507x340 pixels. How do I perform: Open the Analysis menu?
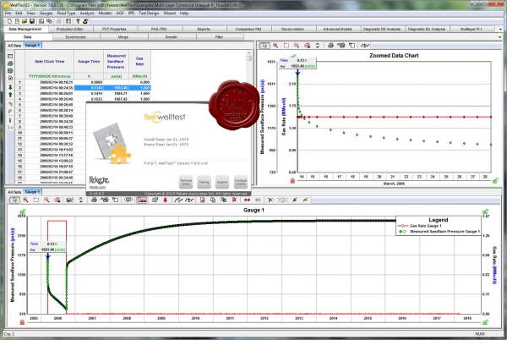tap(87, 14)
